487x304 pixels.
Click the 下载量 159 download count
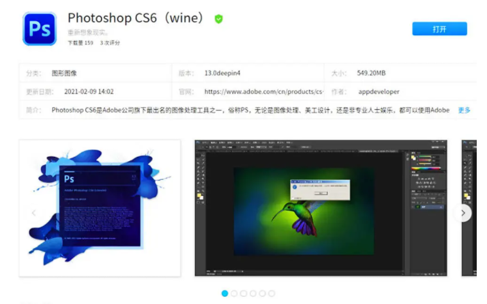click(x=80, y=43)
